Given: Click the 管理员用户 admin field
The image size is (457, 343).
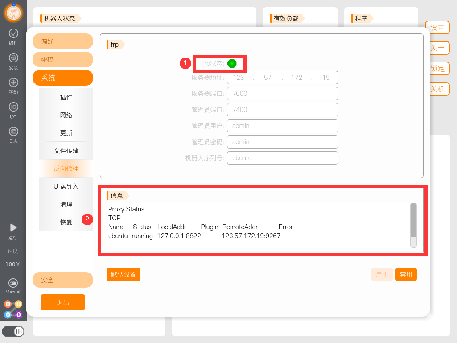Looking at the screenshot, I should pyautogui.click(x=282, y=126).
